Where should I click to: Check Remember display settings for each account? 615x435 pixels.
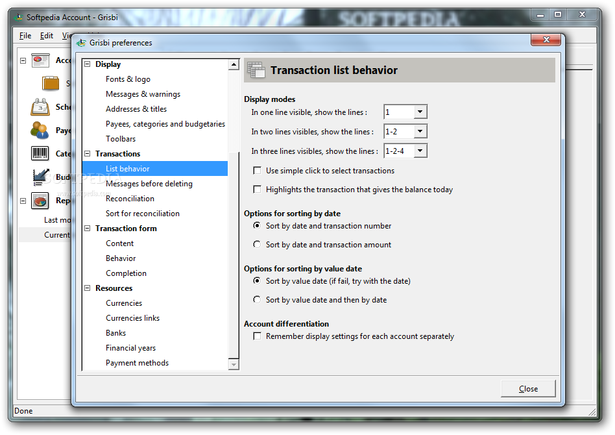click(x=258, y=336)
